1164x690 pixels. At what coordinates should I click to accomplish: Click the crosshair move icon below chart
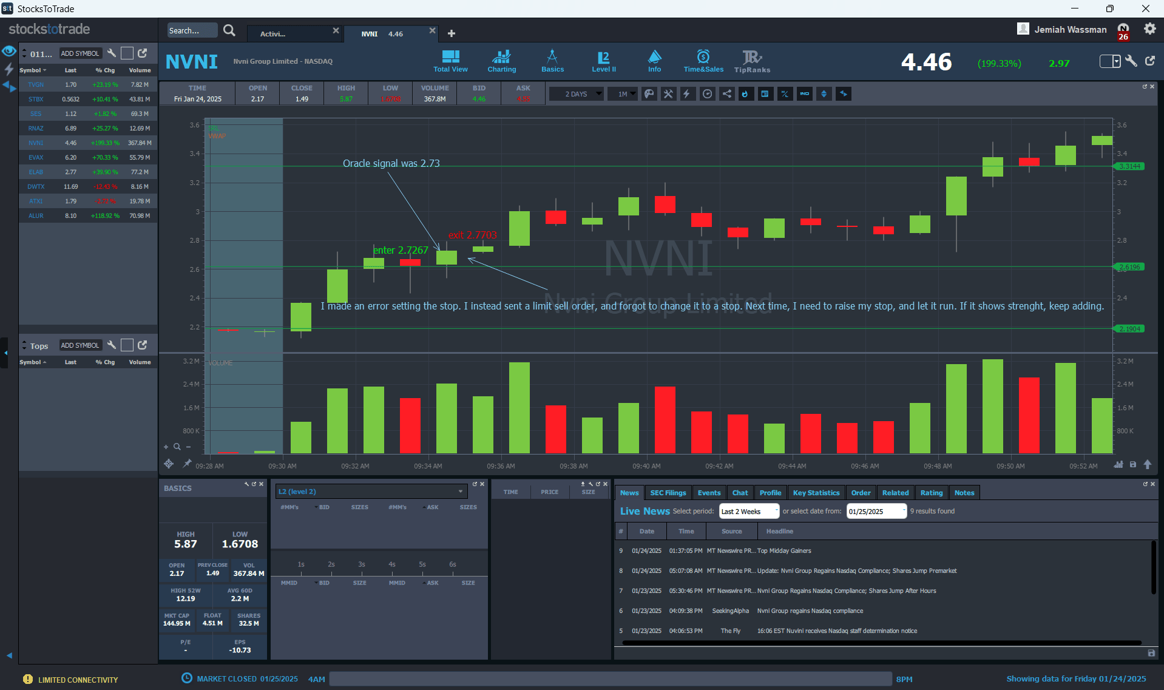(169, 464)
